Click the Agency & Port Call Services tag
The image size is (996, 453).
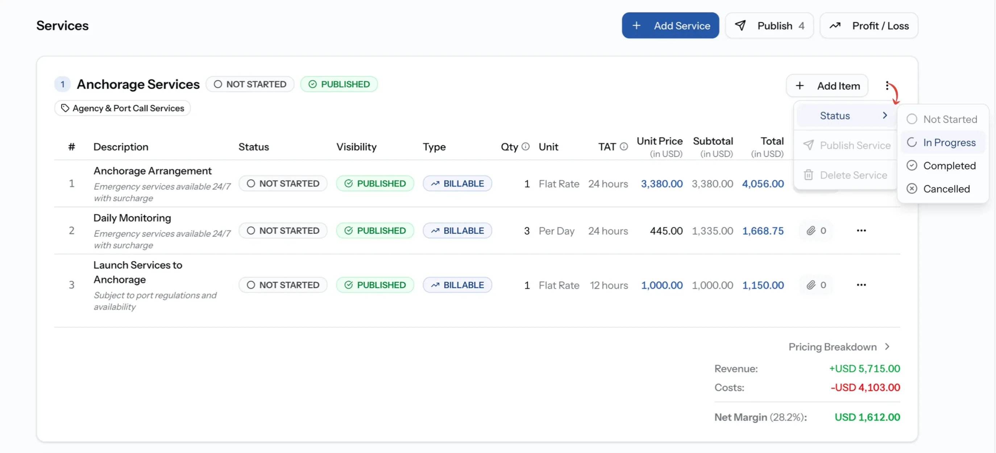click(x=123, y=108)
